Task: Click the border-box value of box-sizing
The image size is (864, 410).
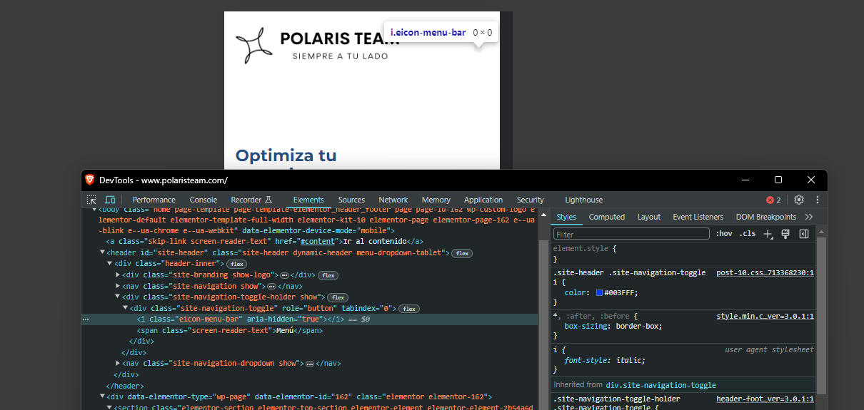Action: [x=636, y=327]
